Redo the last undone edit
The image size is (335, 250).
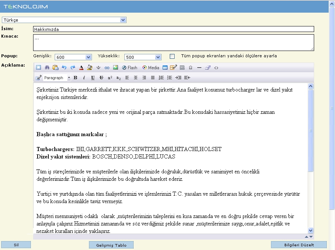point(73,68)
